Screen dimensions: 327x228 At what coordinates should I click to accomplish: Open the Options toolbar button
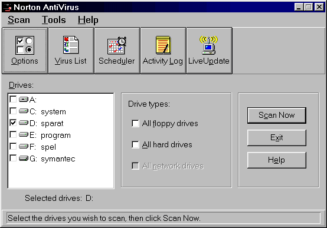coord(25,51)
